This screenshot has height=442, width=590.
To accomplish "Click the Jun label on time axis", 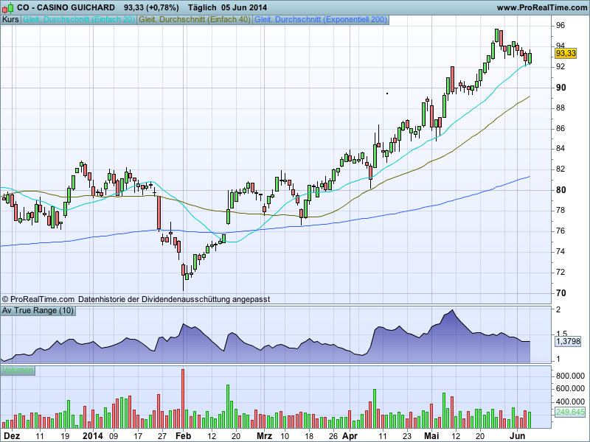I will pos(518,436).
